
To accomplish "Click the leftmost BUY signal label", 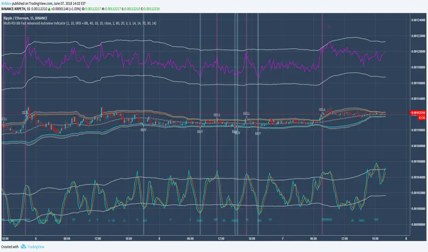I will (144, 130).
